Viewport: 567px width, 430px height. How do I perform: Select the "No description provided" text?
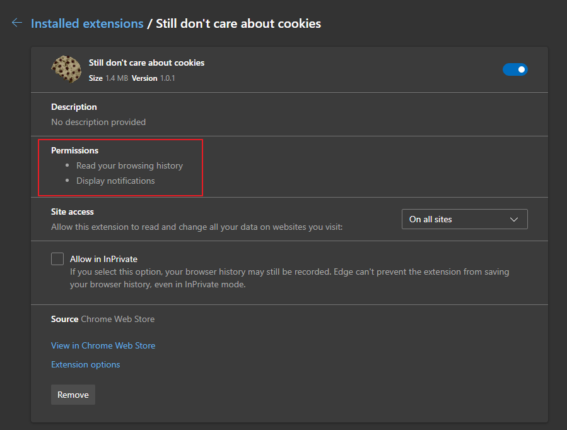tap(98, 122)
